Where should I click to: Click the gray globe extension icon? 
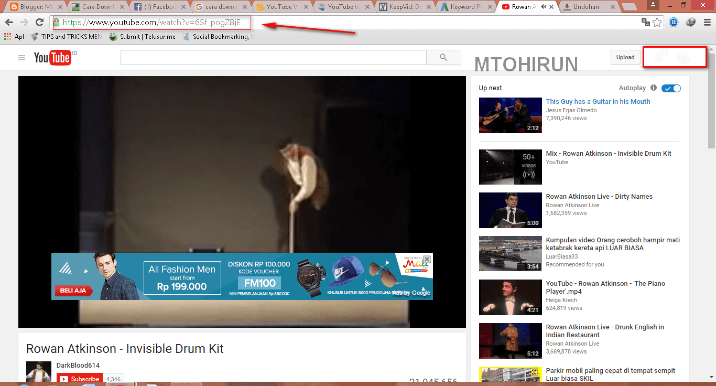click(x=690, y=23)
